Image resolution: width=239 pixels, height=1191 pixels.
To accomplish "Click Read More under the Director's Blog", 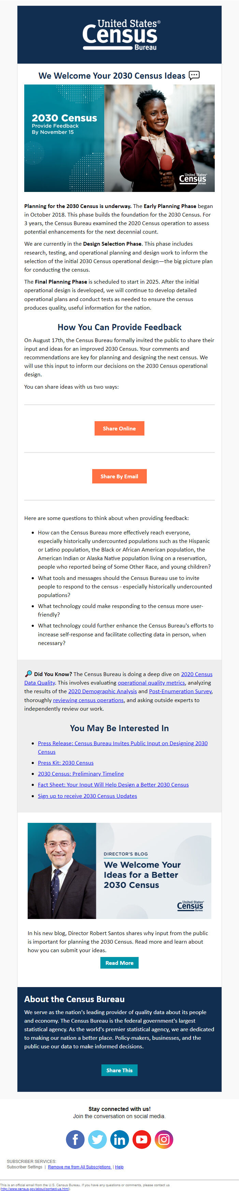I will tap(119, 962).
